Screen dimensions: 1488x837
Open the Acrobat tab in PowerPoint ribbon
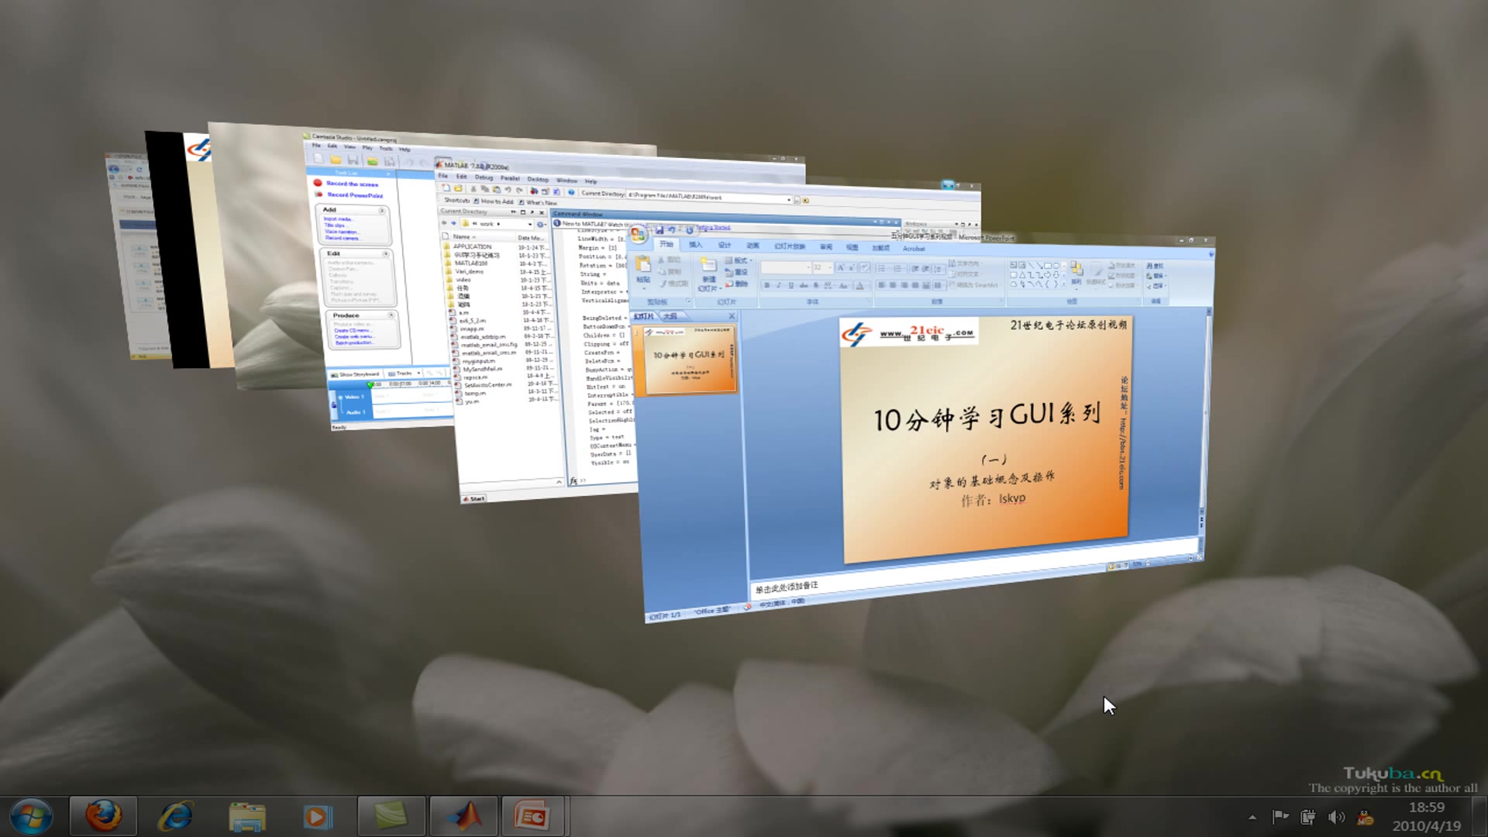914,249
